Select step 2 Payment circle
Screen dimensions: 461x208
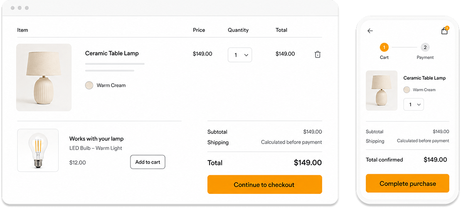click(x=425, y=47)
